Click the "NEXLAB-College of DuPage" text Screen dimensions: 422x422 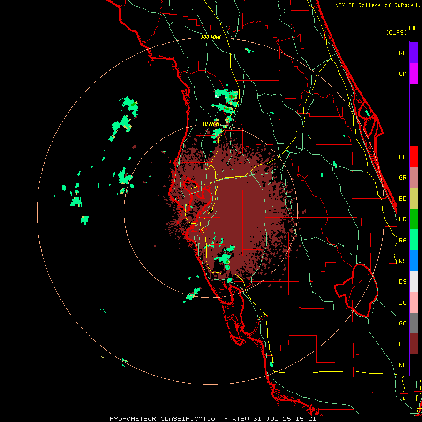coord(375,5)
